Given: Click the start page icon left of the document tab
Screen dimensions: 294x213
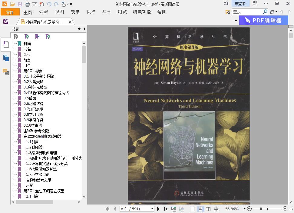Looking at the screenshot, I should tap(6, 22).
